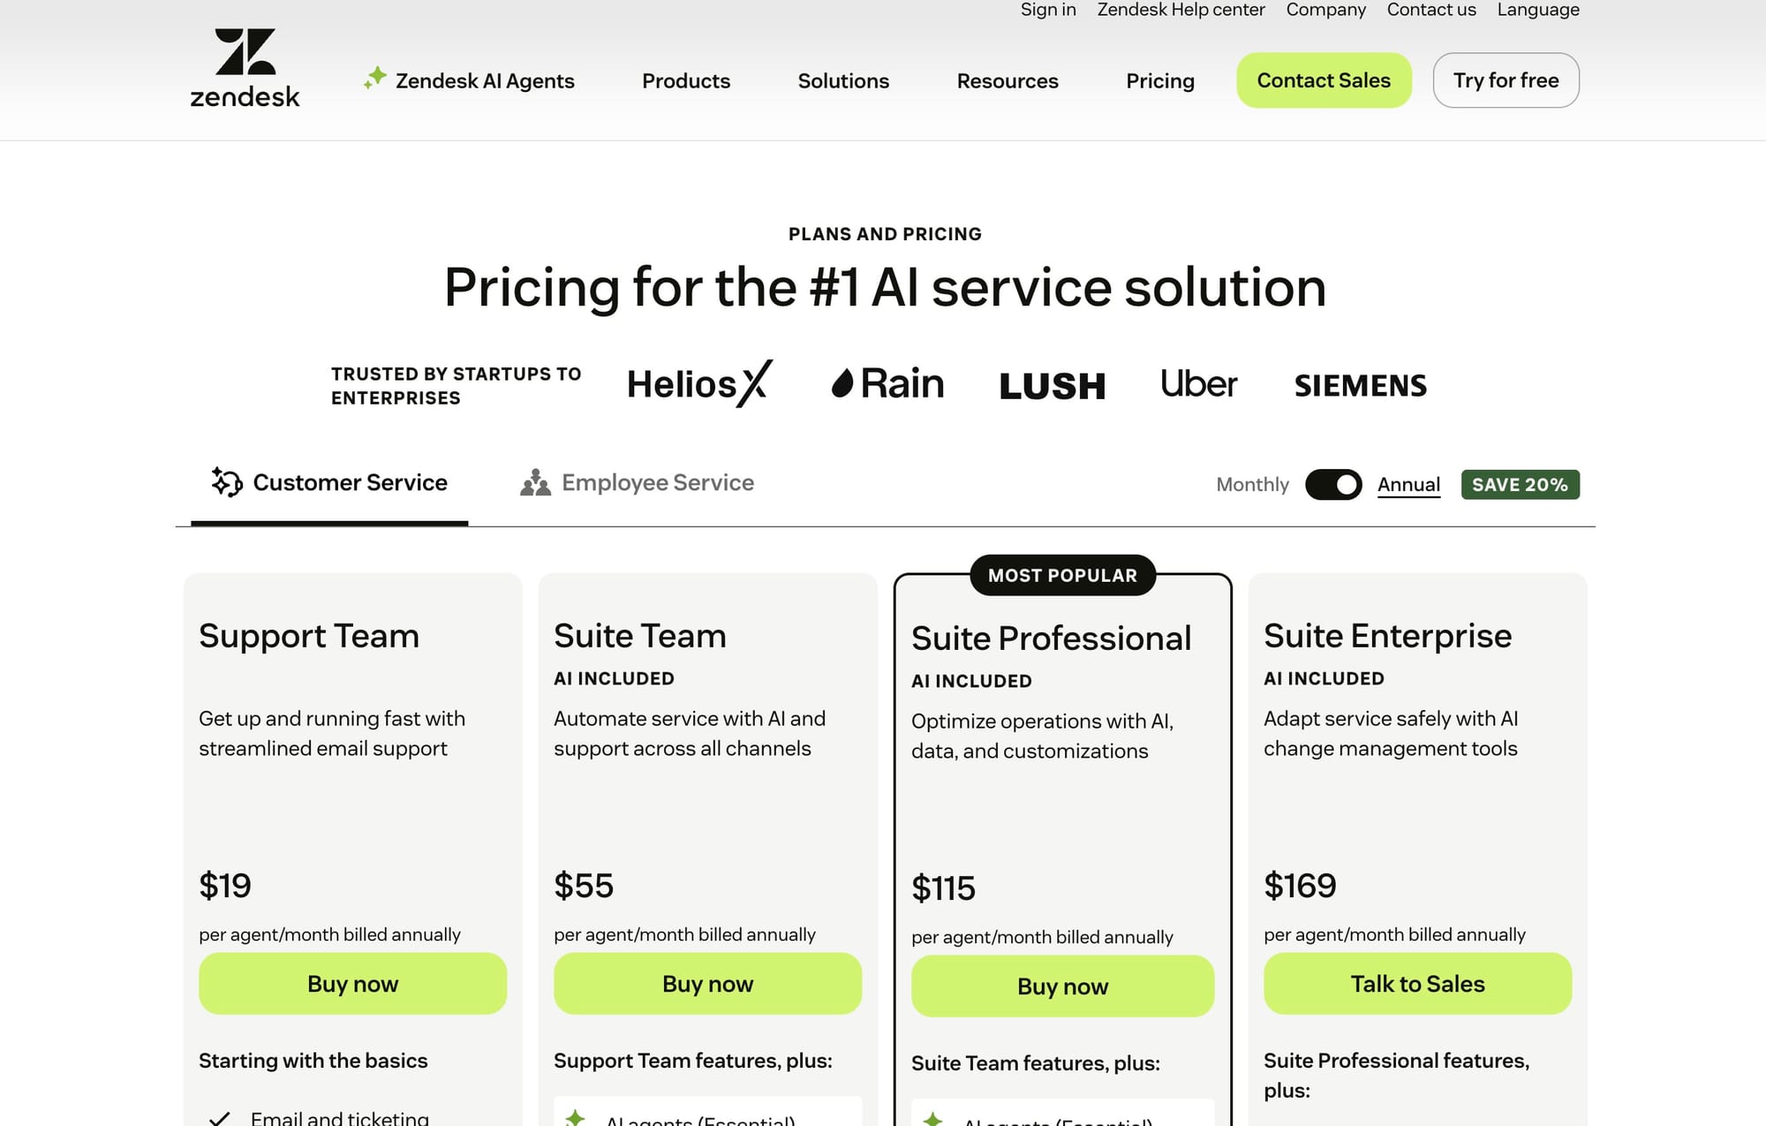Expand the Resources navigation dropdown
The image size is (1766, 1126).
click(x=1007, y=80)
